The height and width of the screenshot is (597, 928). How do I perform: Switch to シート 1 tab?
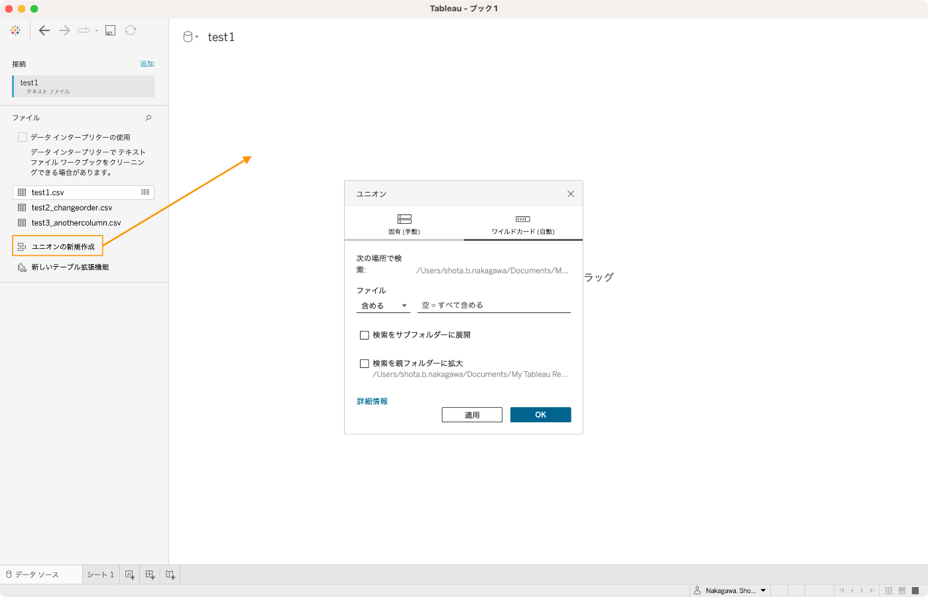tap(101, 574)
